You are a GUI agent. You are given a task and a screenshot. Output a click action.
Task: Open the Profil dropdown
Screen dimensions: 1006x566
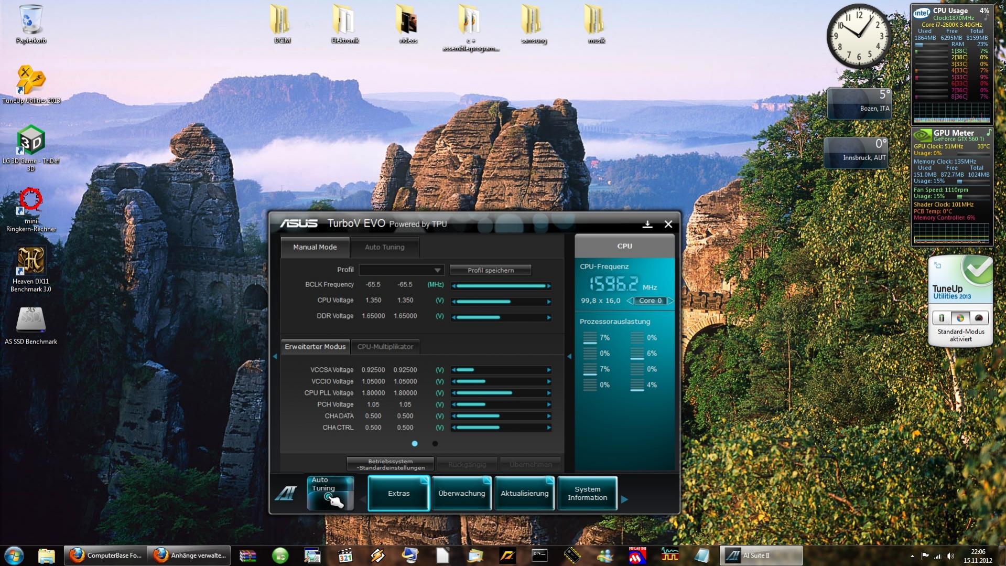(x=402, y=270)
